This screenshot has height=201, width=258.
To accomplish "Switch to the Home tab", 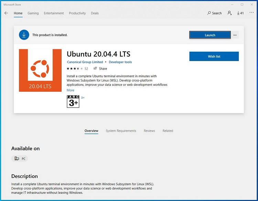I will 18,13.
